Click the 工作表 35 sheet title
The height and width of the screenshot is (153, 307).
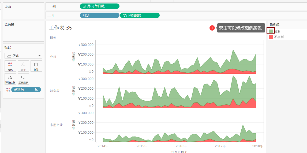[x=60, y=28]
